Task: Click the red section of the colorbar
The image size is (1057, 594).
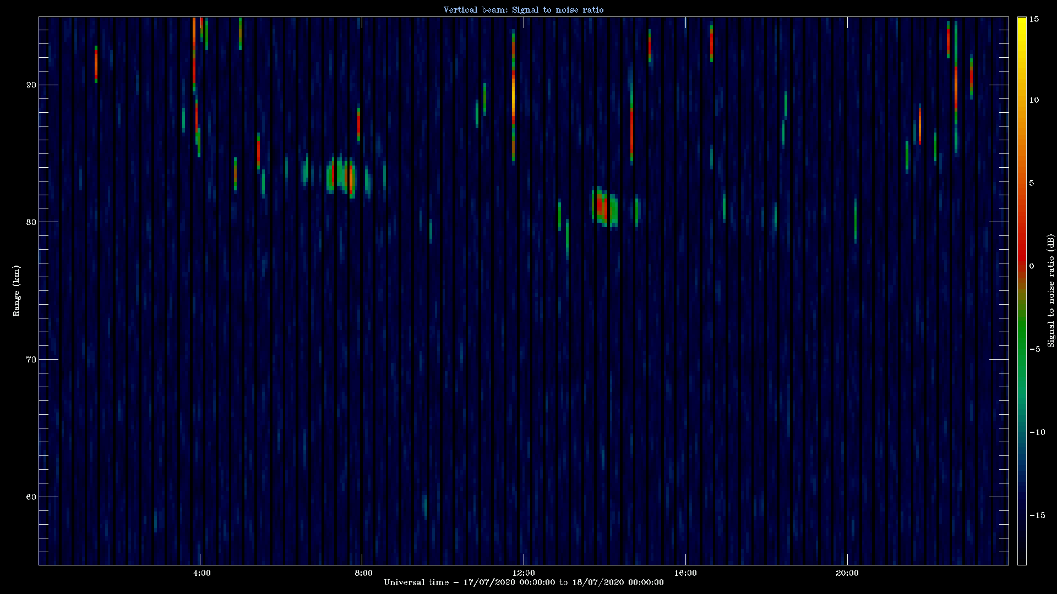Action: coord(1022,250)
